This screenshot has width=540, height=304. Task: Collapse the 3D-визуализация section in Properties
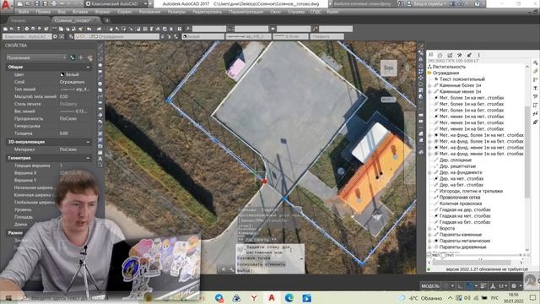tap(88, 142)
